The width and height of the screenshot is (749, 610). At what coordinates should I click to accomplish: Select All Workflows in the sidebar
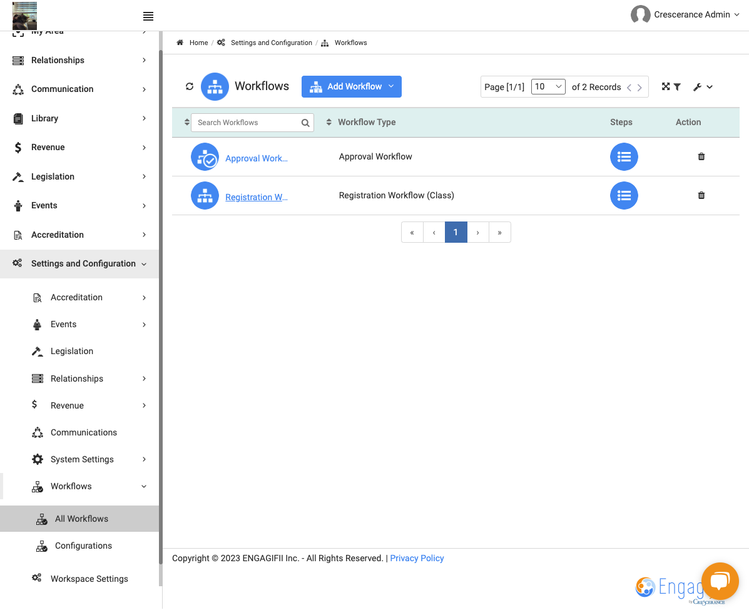[x=79, y=519]
